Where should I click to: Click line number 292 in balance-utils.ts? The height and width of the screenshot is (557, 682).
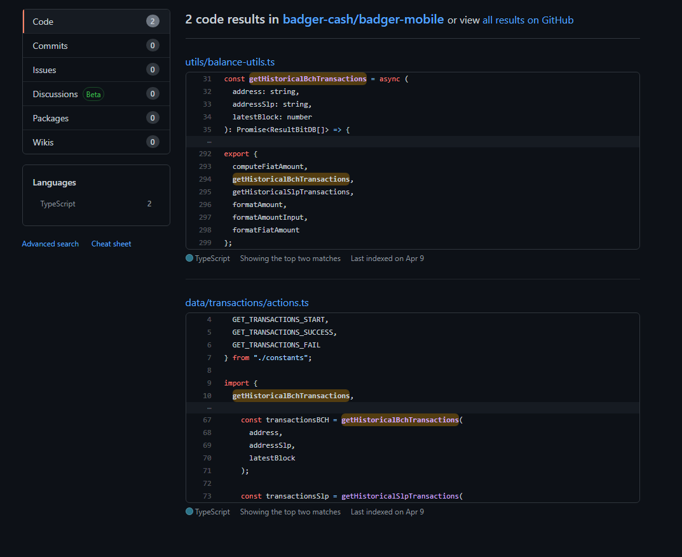coord(205,154)
